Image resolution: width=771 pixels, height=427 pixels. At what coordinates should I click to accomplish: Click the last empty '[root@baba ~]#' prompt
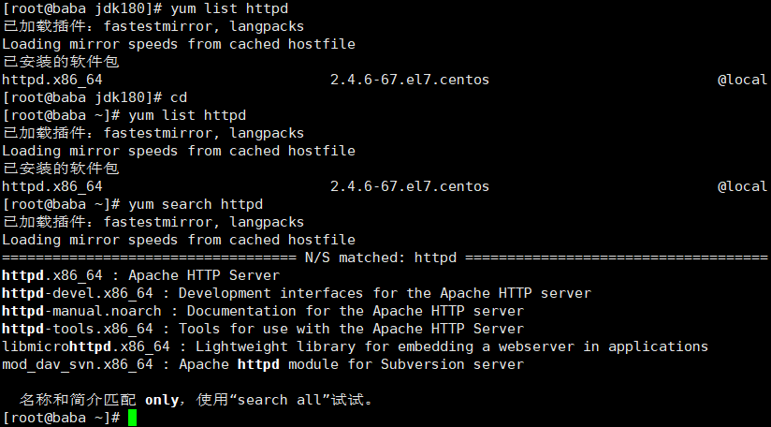pos(62,418)
